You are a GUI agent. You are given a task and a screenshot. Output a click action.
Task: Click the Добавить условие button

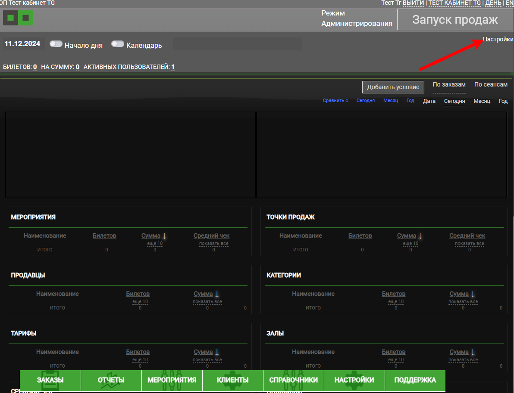point(393,87)
